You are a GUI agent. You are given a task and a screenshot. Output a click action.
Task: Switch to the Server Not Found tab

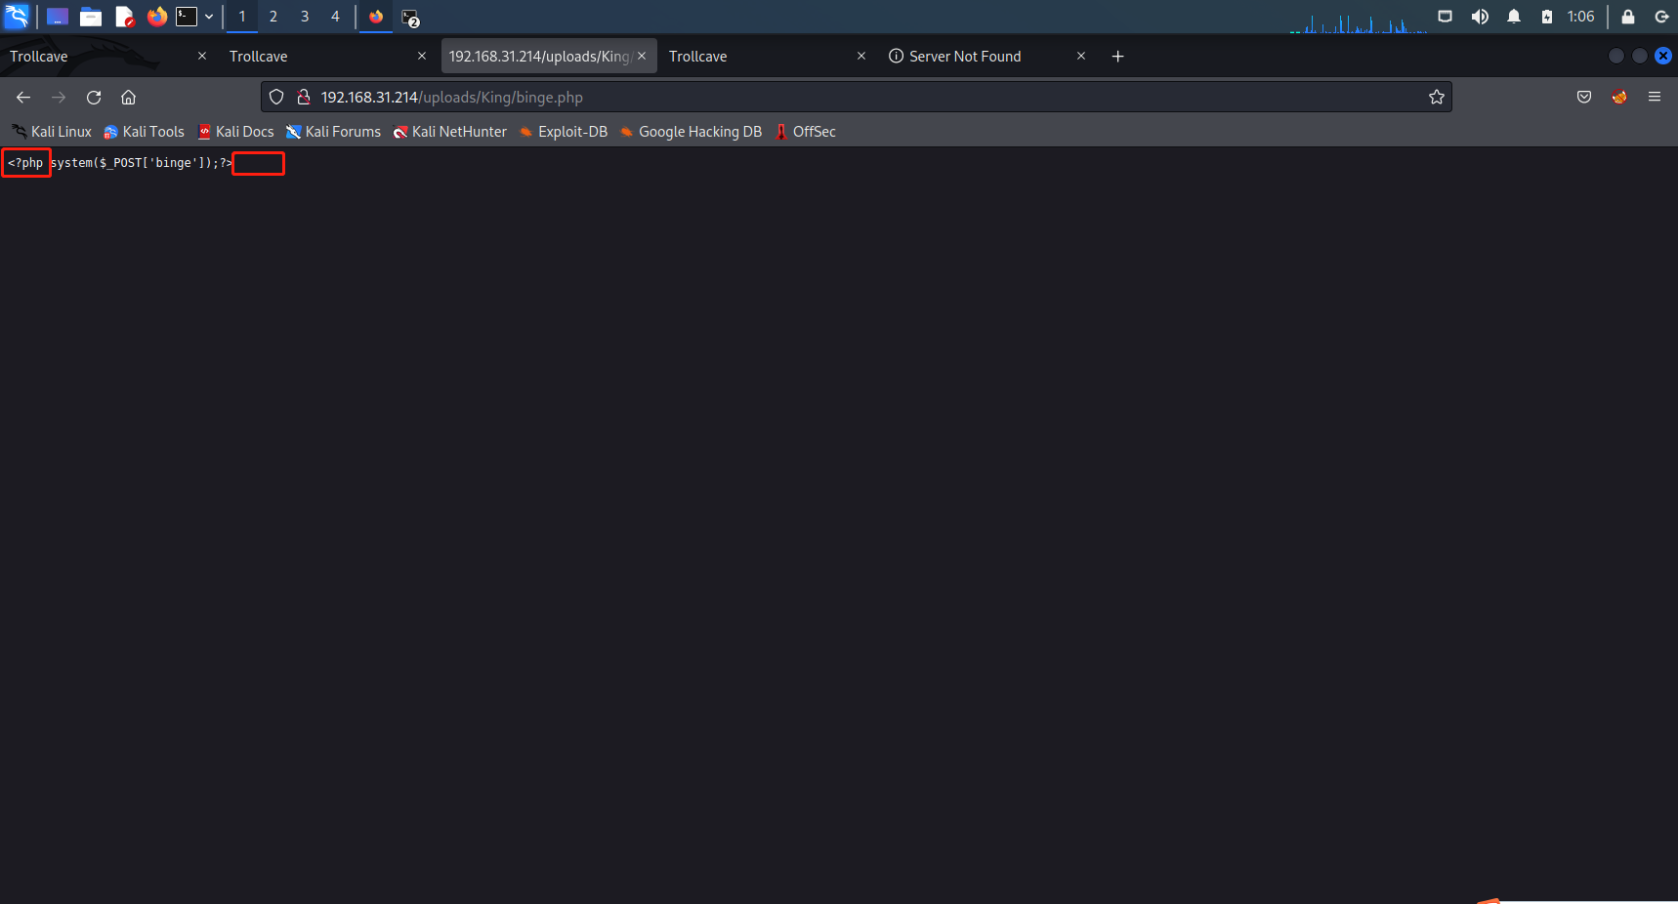(x=977, y=57)
